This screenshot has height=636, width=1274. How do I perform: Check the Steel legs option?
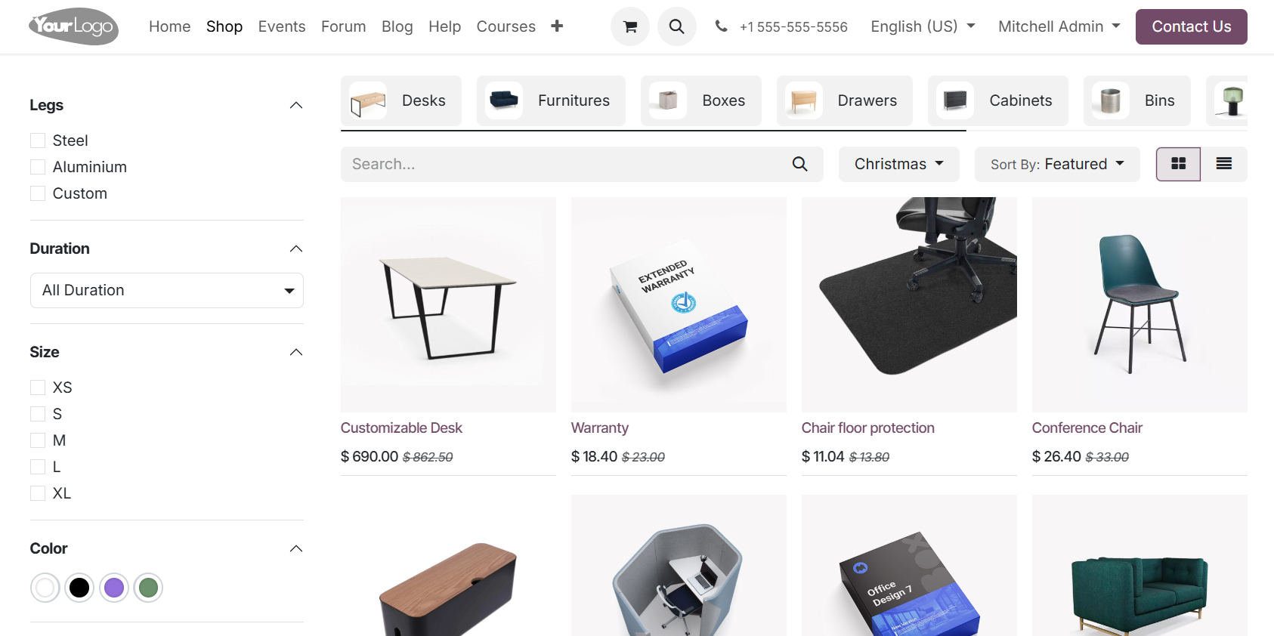click(x=38, y=140)
